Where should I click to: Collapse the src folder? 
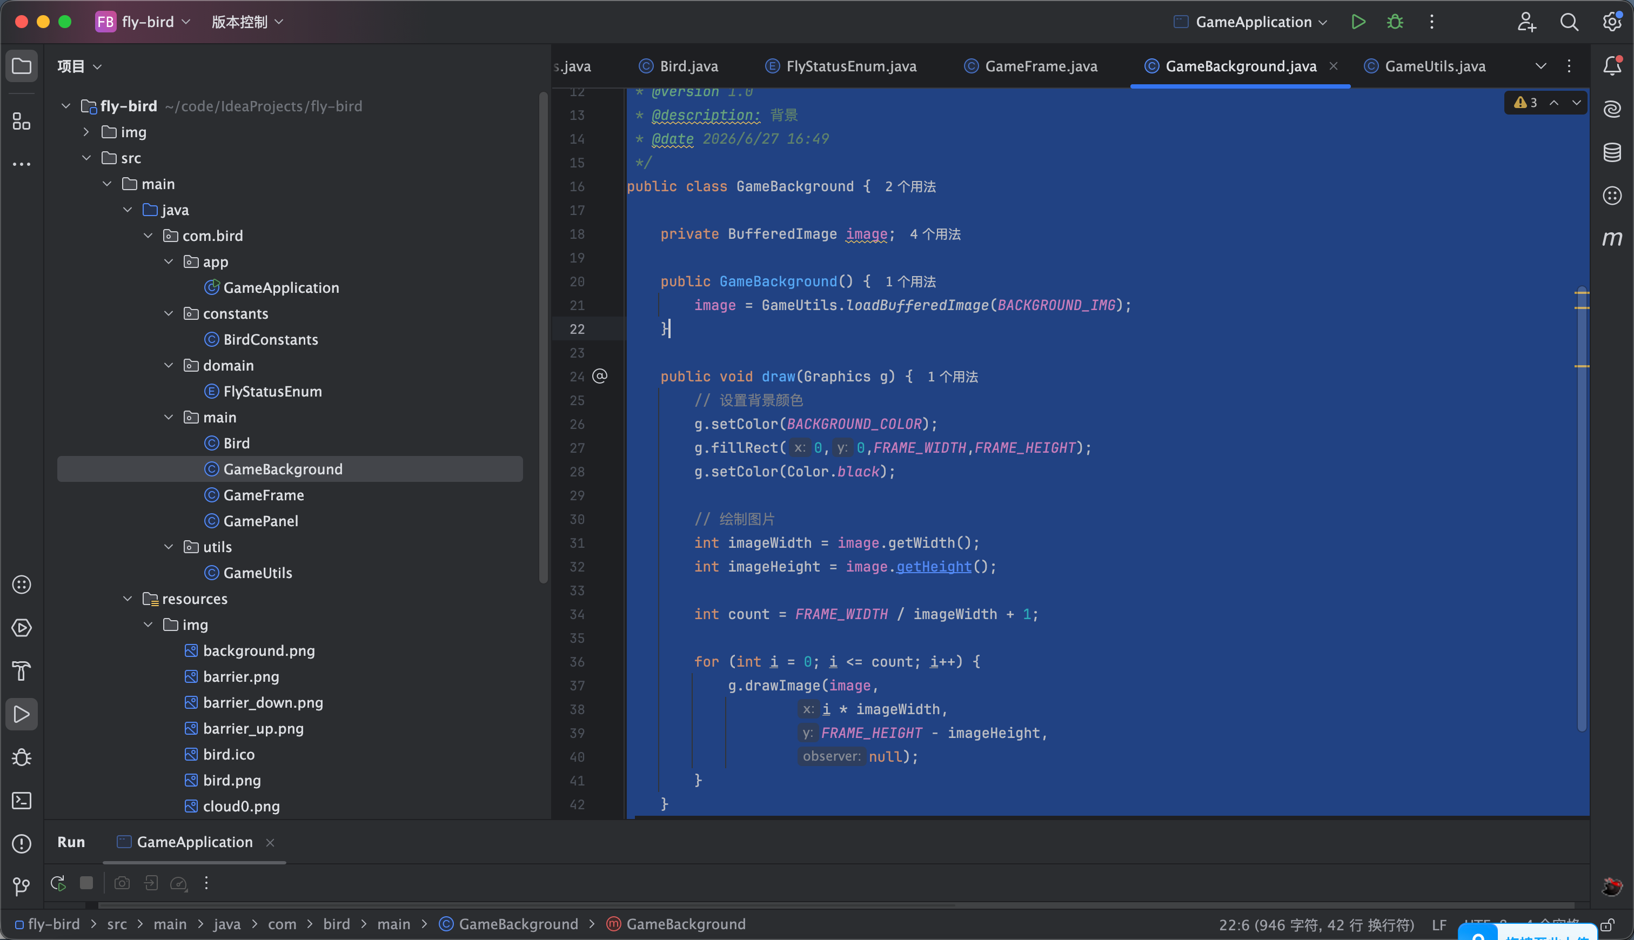tap(86, 158)
